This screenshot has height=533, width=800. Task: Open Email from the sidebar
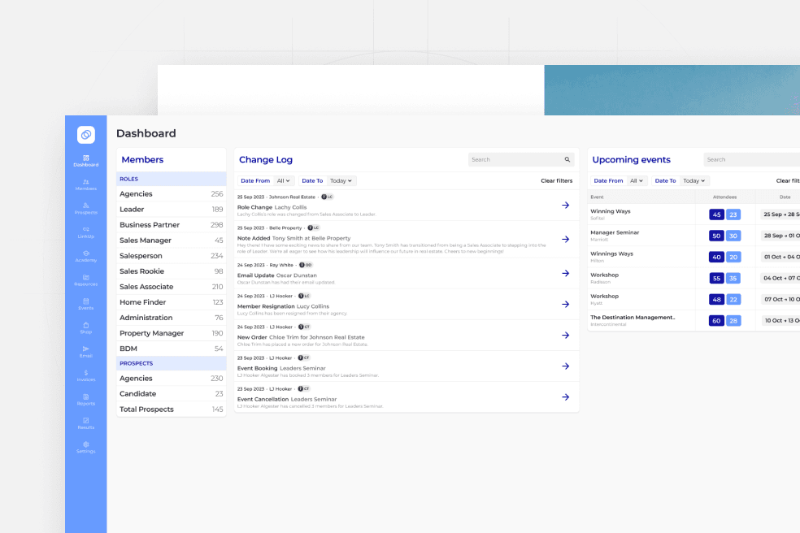click(x=85, y=352)
